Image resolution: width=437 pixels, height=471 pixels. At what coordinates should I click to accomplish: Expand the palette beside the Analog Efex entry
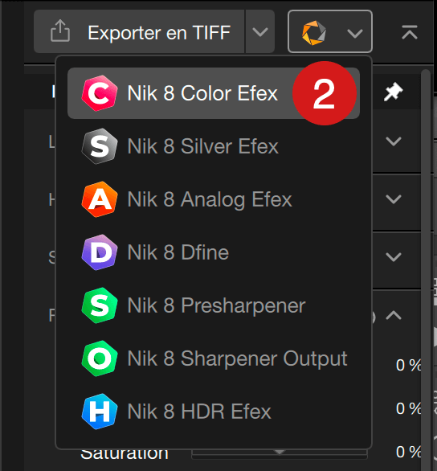point(394,199)
